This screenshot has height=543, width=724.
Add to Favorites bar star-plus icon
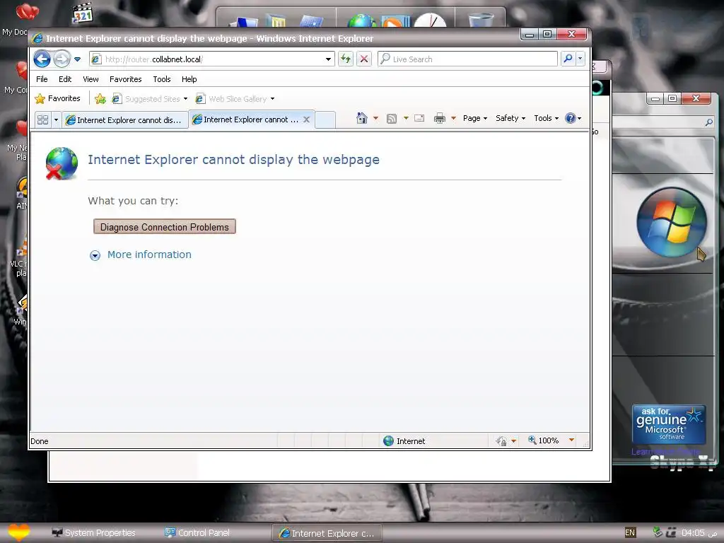(100, 98)
